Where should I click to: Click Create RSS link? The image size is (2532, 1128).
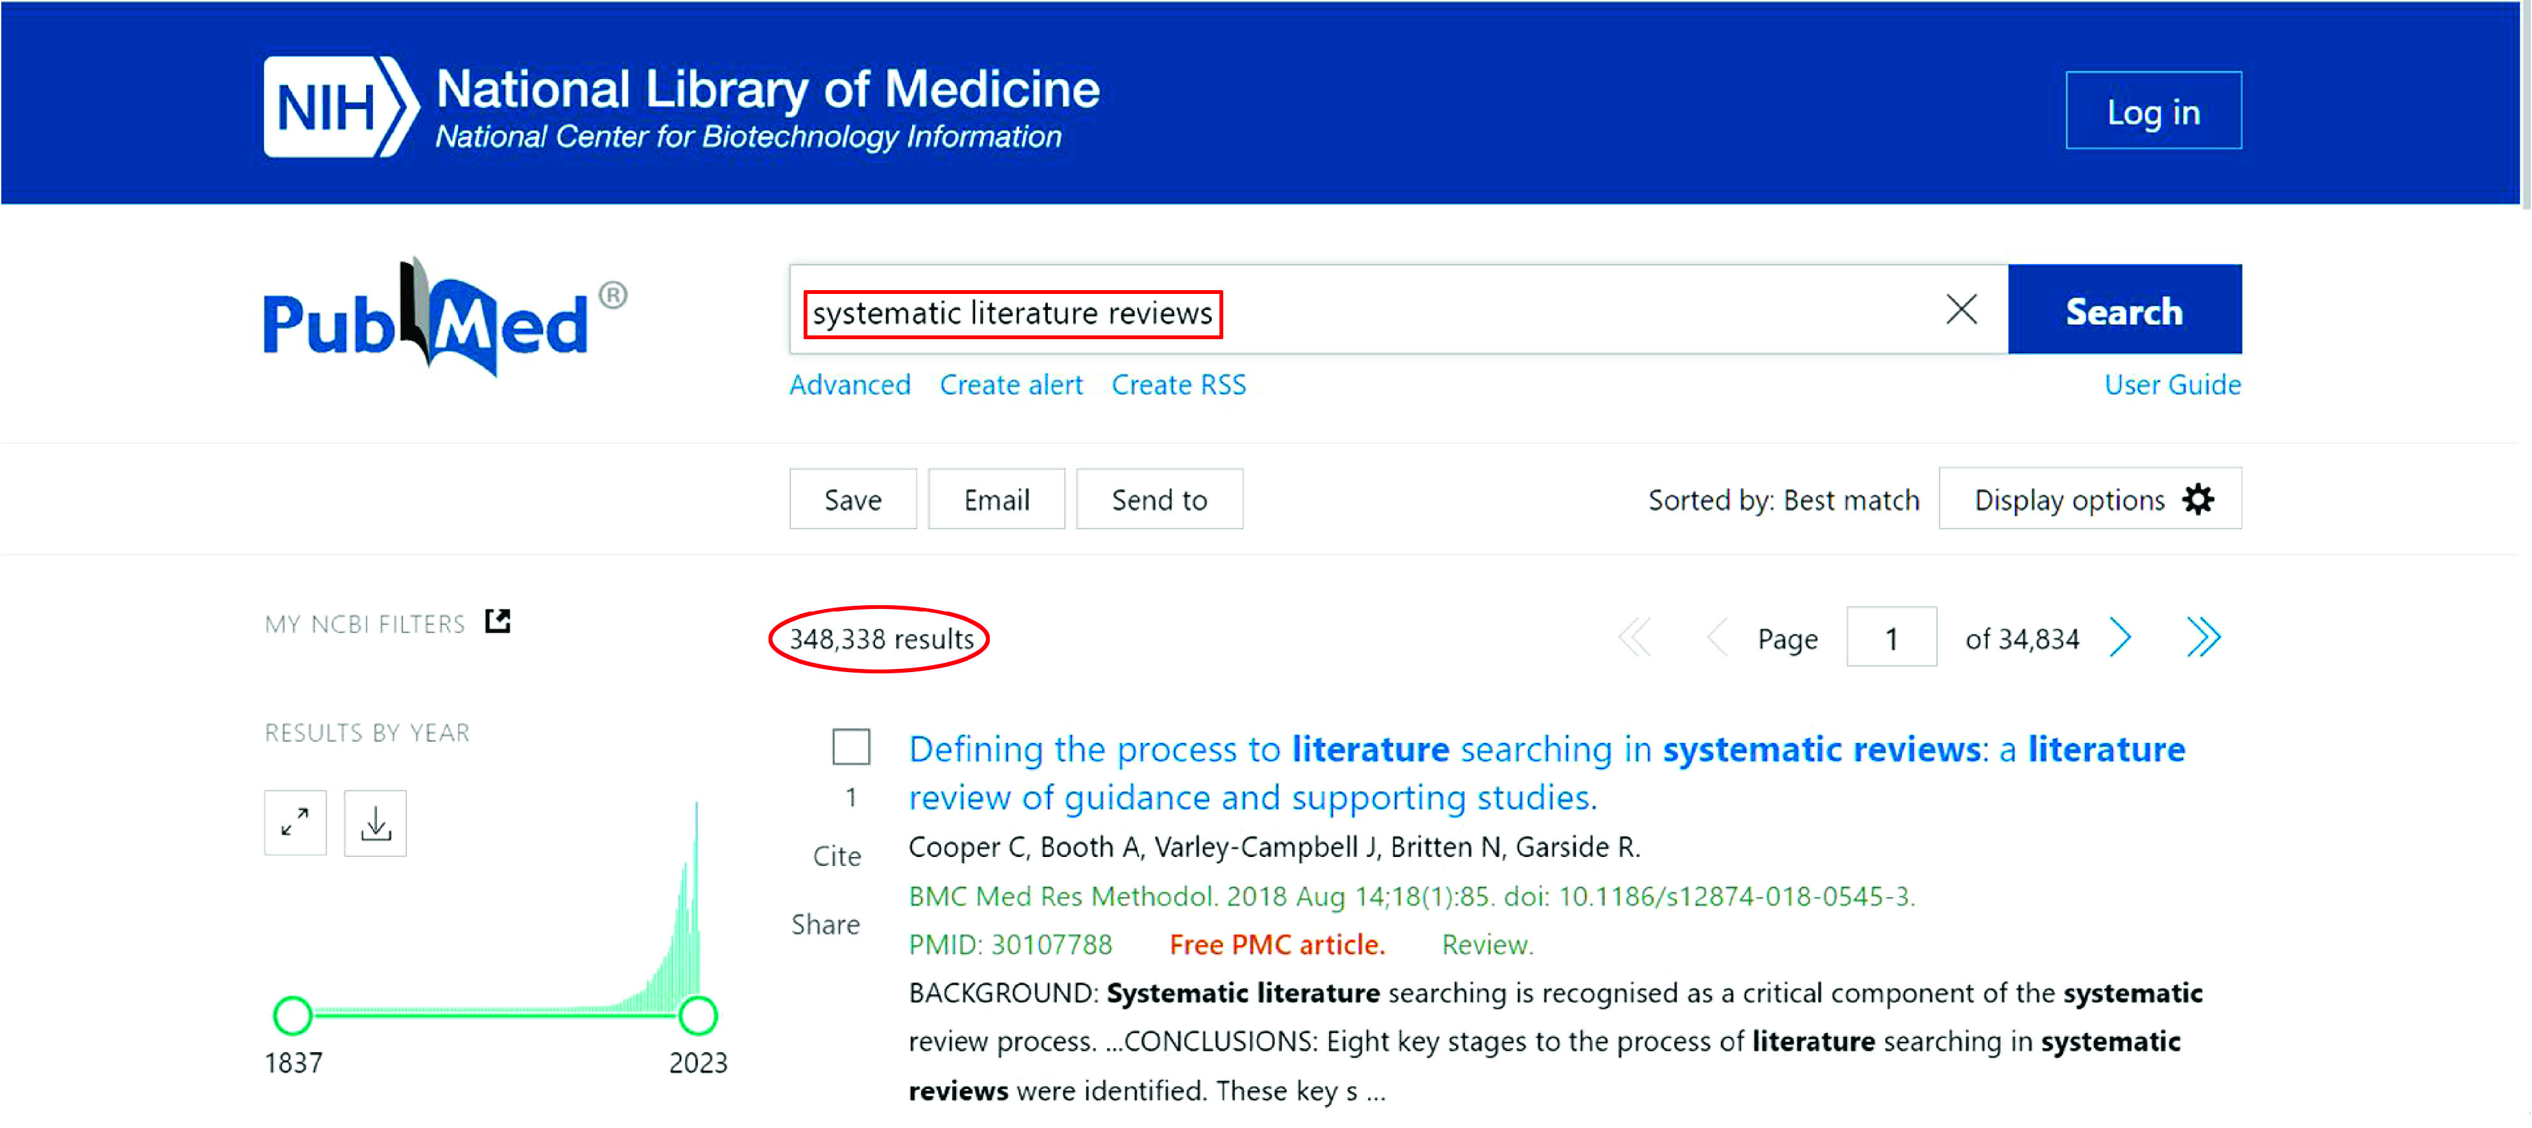click(1179, 385)
